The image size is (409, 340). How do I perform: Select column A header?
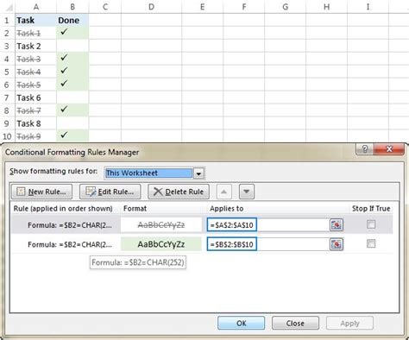tap(35, 7)
